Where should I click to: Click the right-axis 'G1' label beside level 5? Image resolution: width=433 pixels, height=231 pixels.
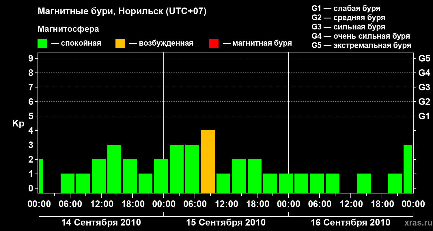424,116
